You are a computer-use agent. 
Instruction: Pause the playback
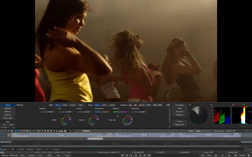point(136,155)
